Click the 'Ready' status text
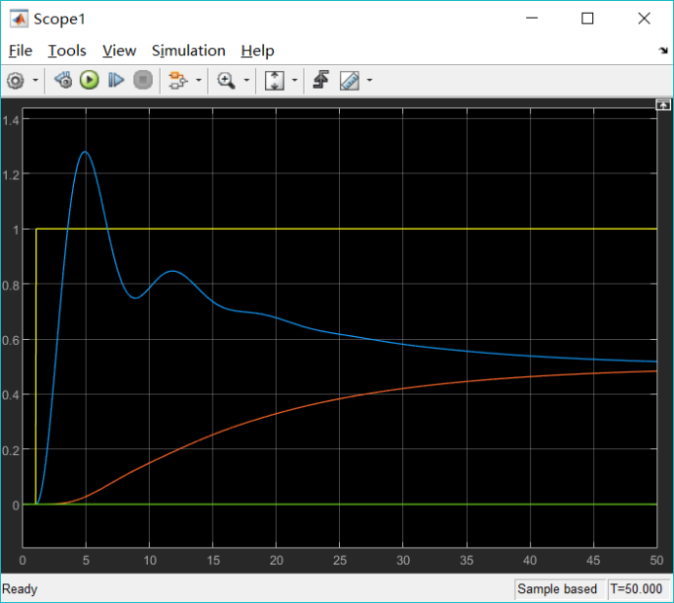The height and width of the screenshot is (603, 674). (19, 588)
